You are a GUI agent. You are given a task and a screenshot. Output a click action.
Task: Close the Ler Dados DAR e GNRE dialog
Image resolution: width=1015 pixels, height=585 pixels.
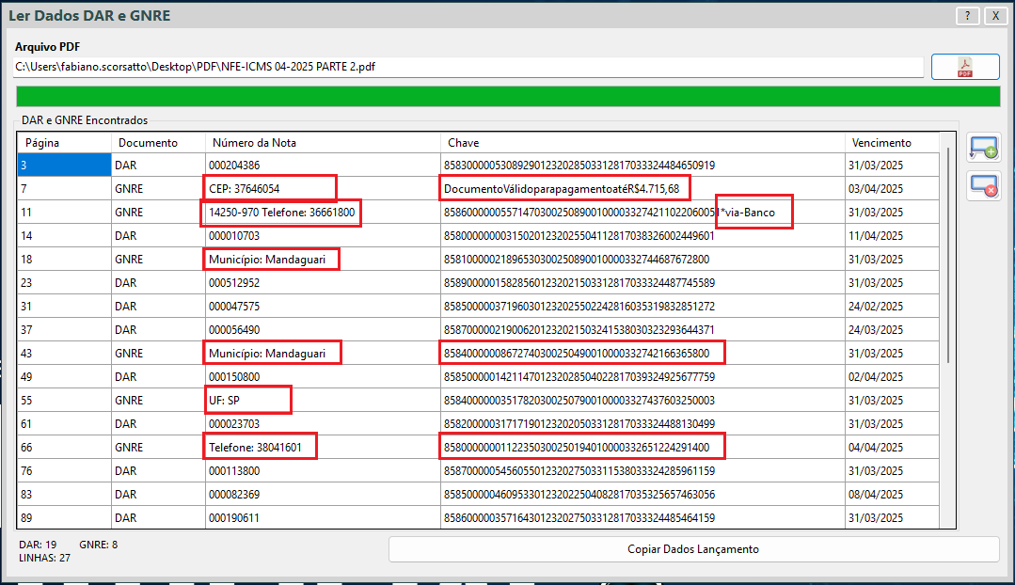pos(993,16)
